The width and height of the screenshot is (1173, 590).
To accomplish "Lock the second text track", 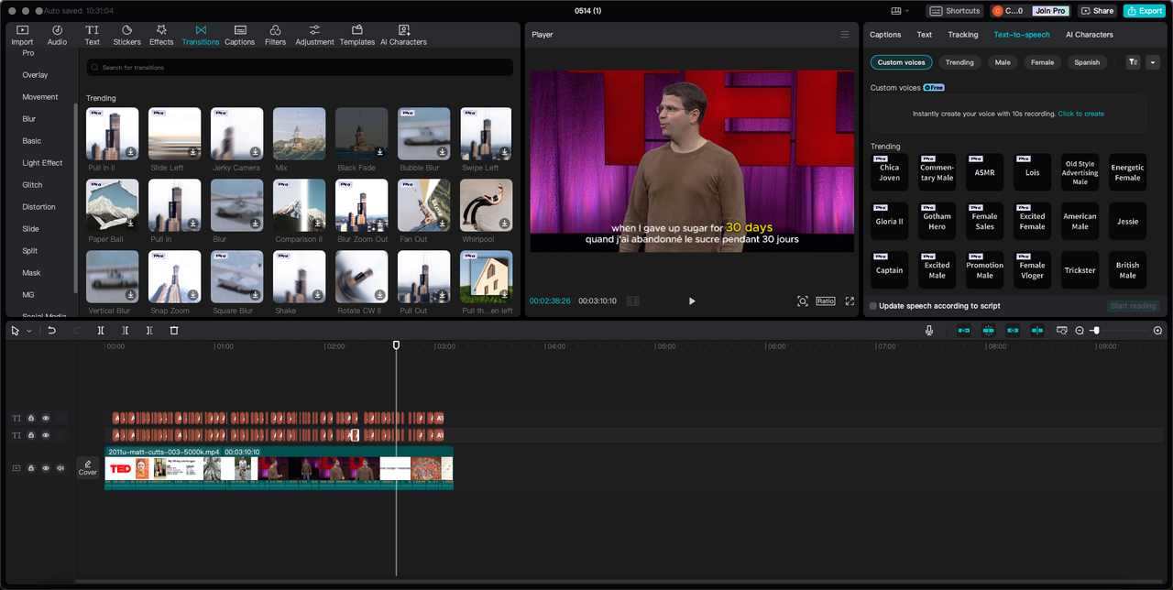I will coord(31,435).
